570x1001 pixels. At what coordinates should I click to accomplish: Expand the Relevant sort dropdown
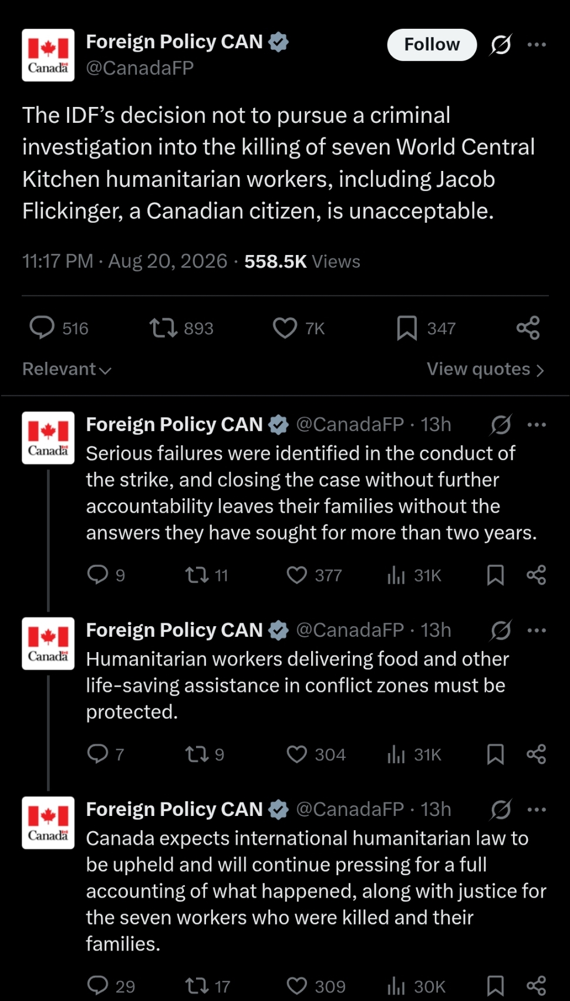[x=67, y=369]
